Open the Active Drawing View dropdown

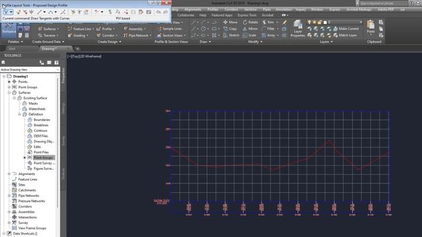tap(30, 70)
